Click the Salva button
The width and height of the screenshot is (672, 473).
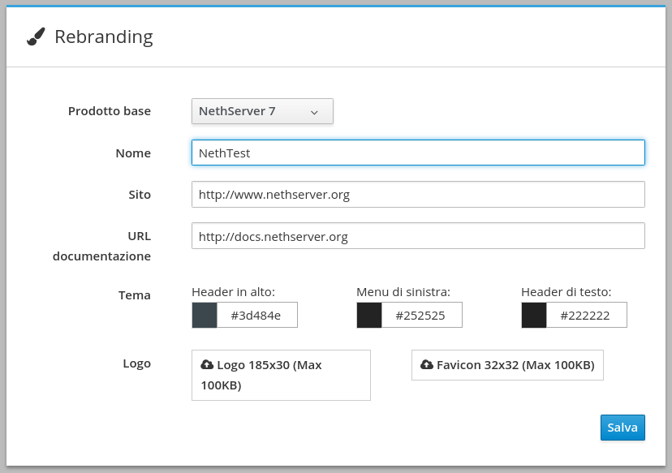(622, 428)
